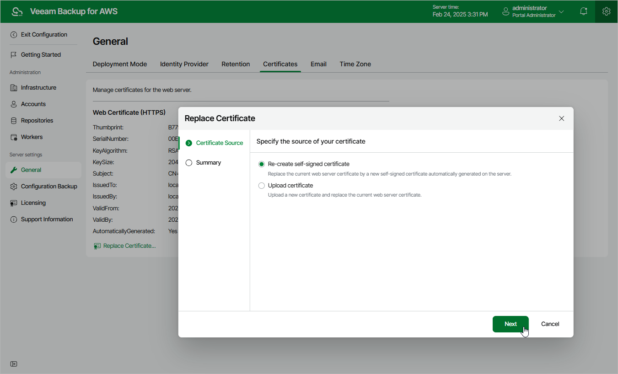Click the Veeam Backup for AWS title
The width and height of the screenshot is (618, 374).
[x=74, y=11]
